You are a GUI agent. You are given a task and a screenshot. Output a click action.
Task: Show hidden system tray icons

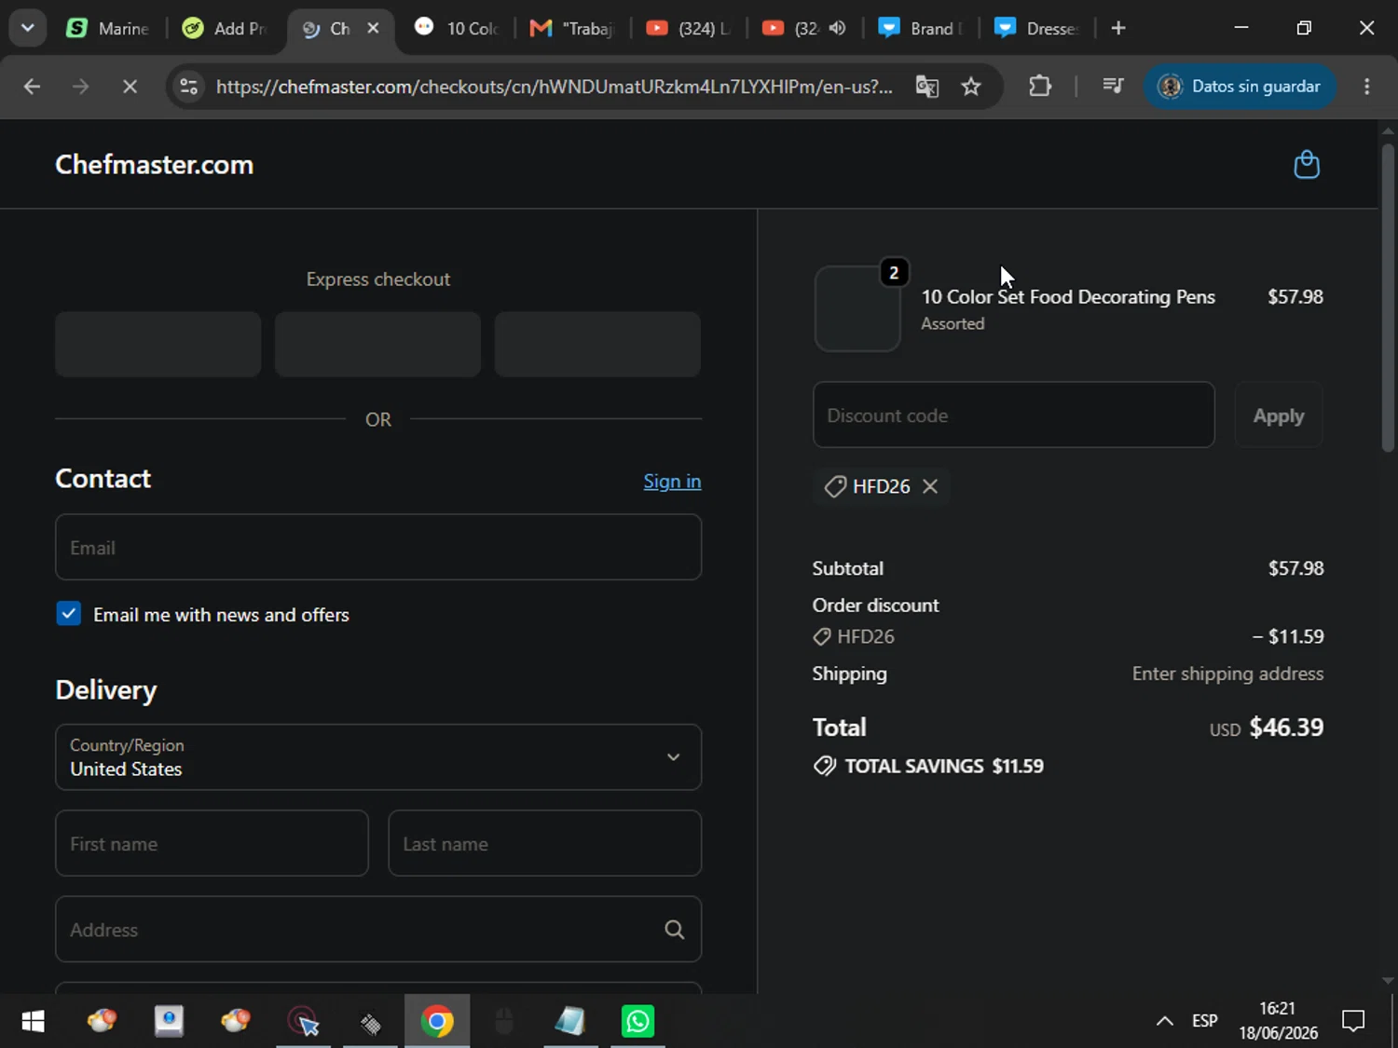(1165, 1022)
